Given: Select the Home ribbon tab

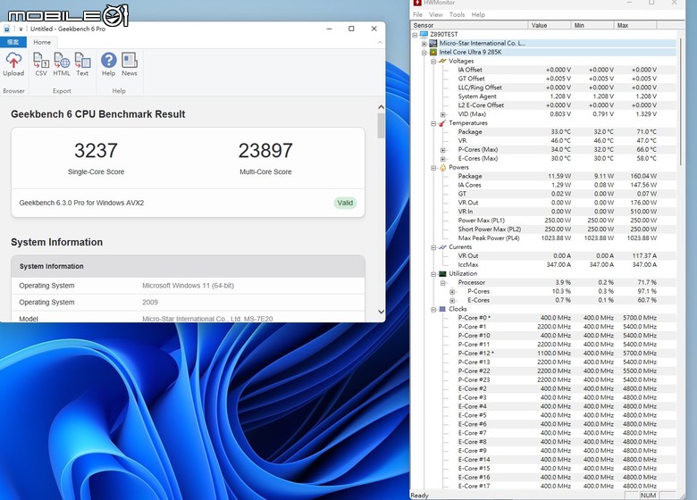Looking at the screenshot, I should 42,42.
